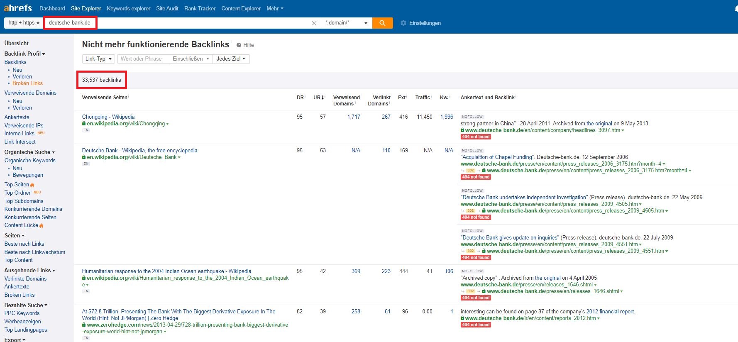Viewport: 738px width, 342px height.
Task: Open the Link-Typ filter dropdown
Action: [98, 59]
